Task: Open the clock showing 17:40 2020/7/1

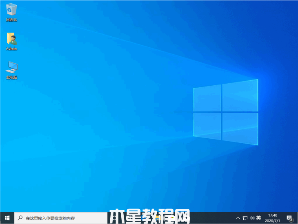Action: point(272,218)
